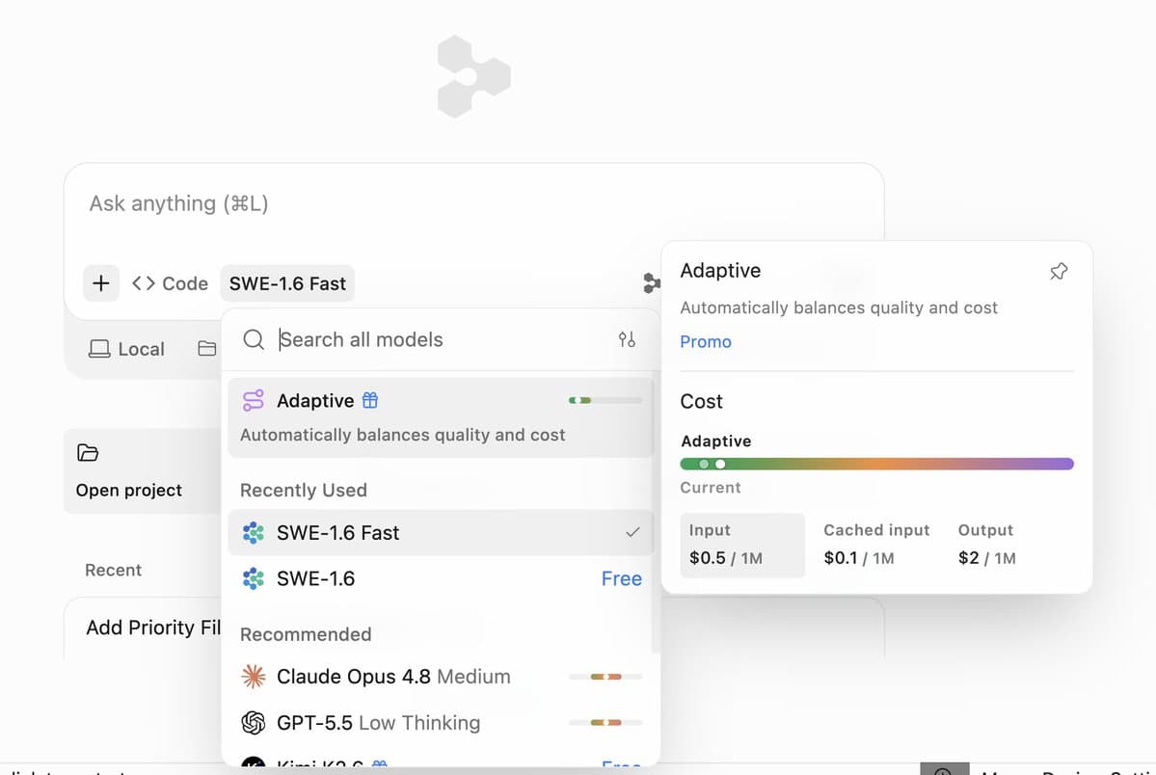Select the Adaptive model option
This screenshot has width=1156, height=775.
click(441, 417)
